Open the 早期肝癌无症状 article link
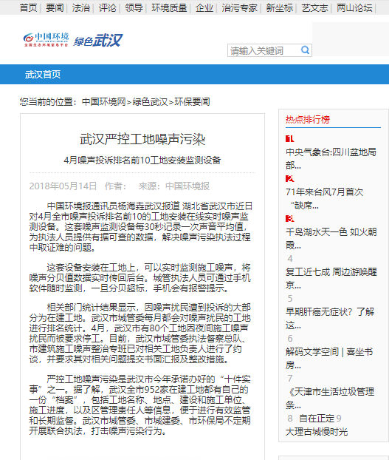 point(330,318)
